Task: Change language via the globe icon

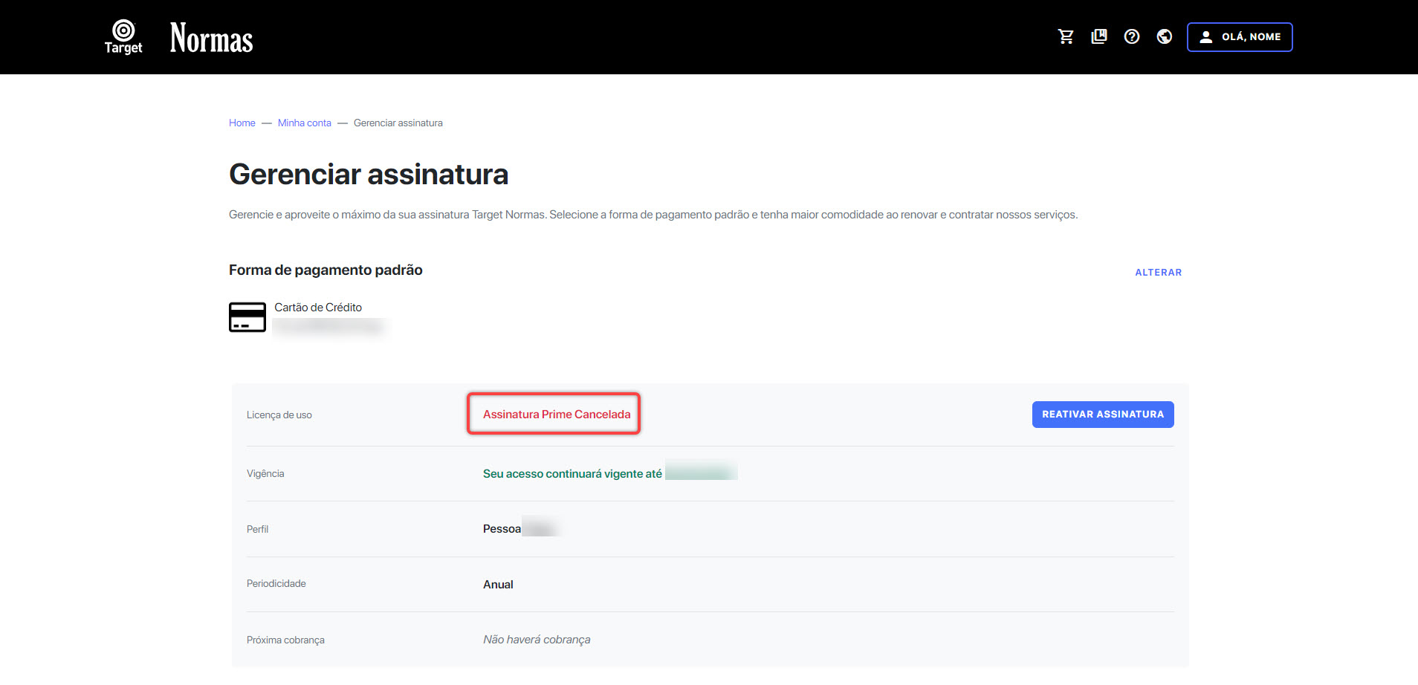Action: (1164, 36)
